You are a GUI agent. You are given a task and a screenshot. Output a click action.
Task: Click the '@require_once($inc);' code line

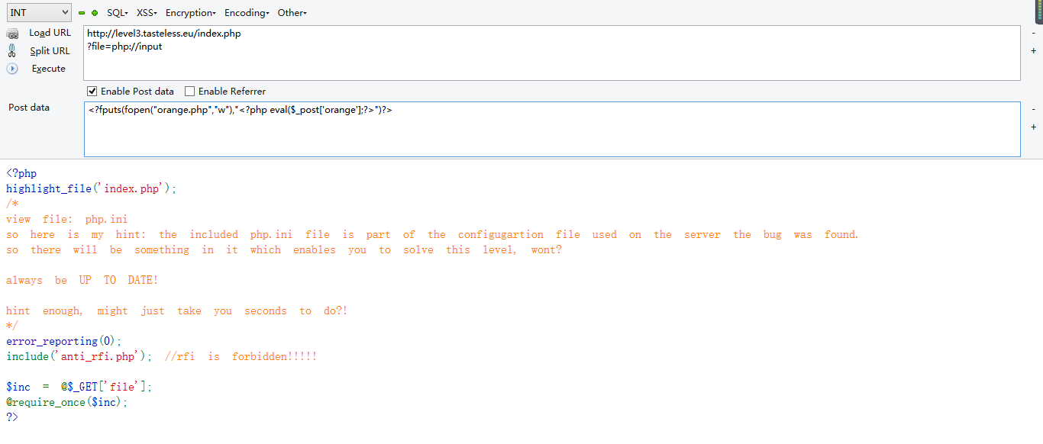[x=67, y=402]
